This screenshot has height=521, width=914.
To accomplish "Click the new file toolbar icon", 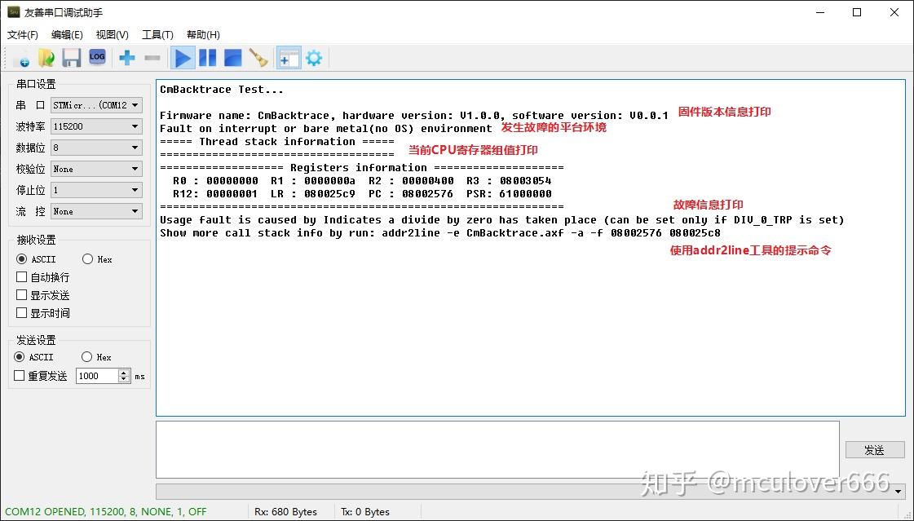I will (x=22, y=58).
